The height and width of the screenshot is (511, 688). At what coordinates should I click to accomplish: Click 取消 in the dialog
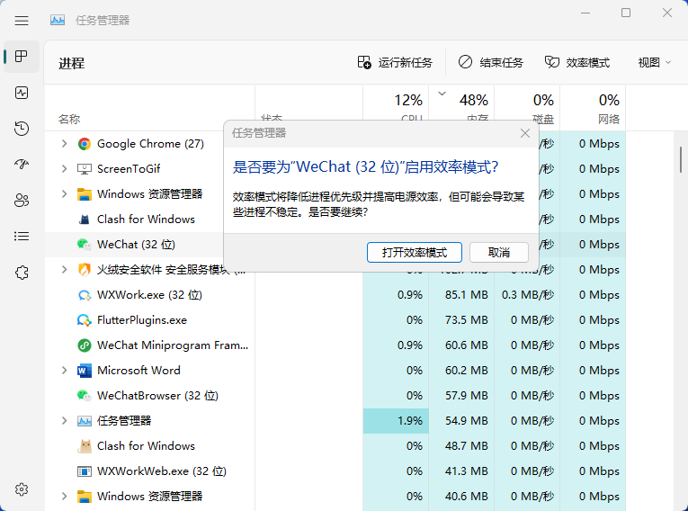point(499,253)
